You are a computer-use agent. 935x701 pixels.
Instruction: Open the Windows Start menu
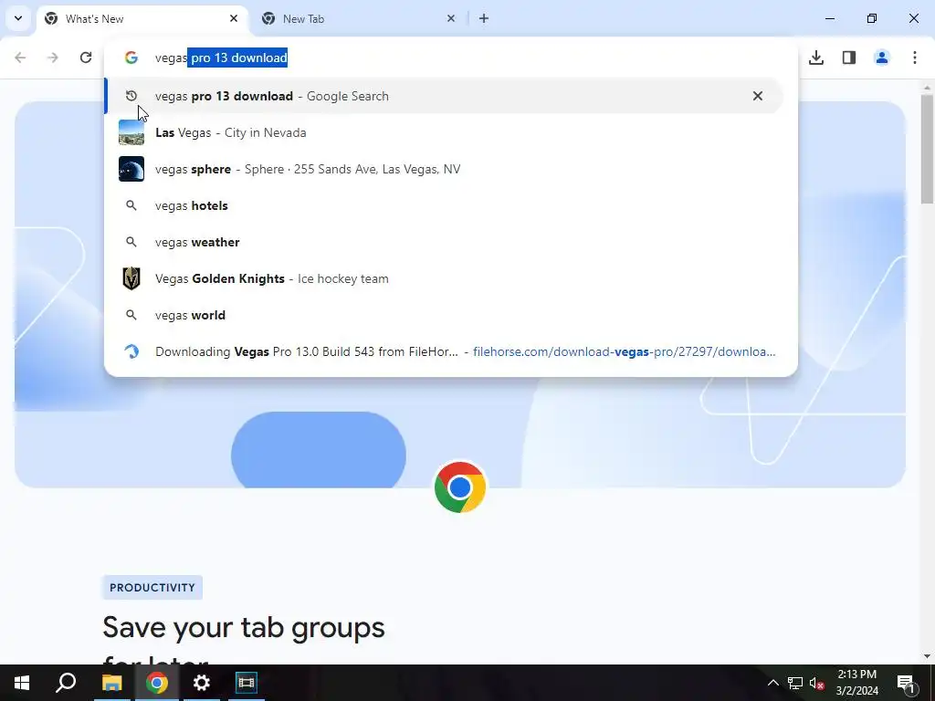(22, 683)
